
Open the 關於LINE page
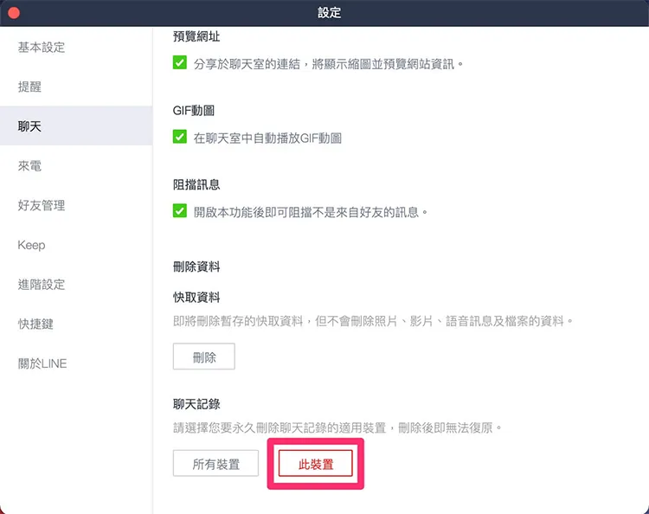[42, 363]
